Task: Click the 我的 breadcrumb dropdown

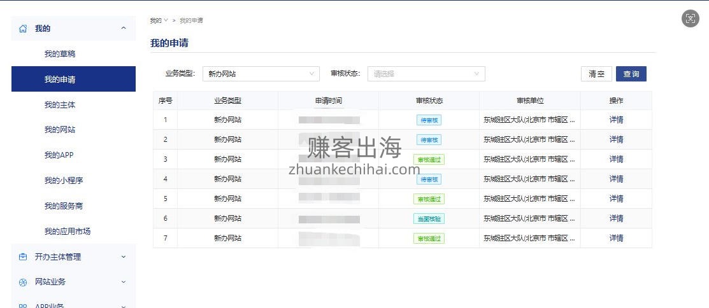Action: pyautogui.click(x=159, y=20)
